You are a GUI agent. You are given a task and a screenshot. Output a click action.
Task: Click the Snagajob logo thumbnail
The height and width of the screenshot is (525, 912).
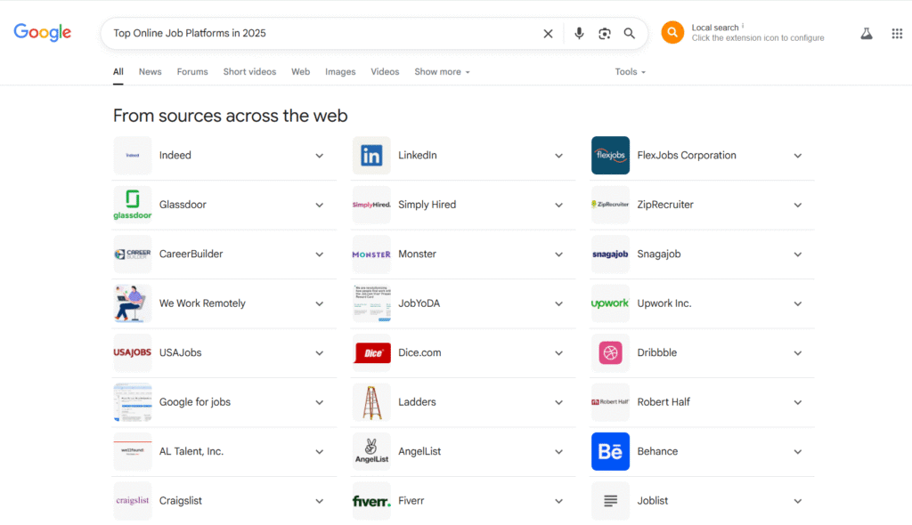(610, 254)
